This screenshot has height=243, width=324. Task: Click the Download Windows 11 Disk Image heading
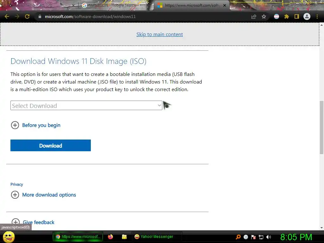click(x=78, y=61)
